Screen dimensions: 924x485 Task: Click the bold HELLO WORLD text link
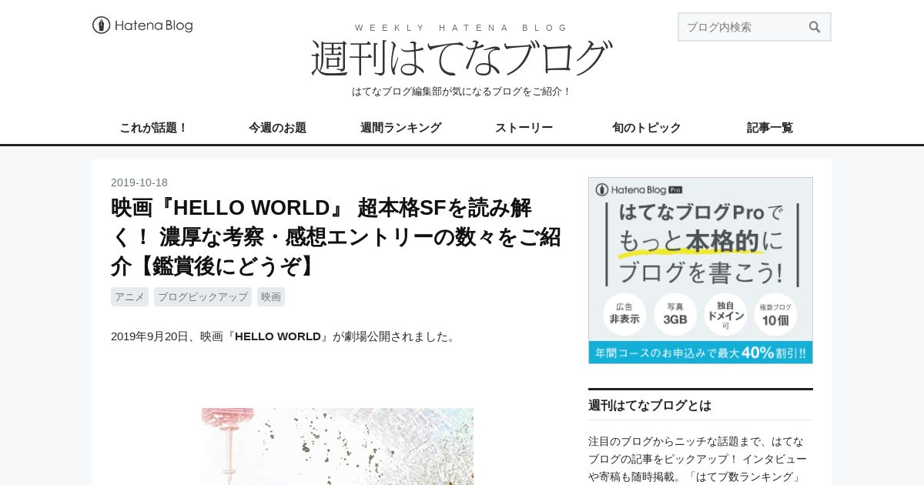(278, 336)
